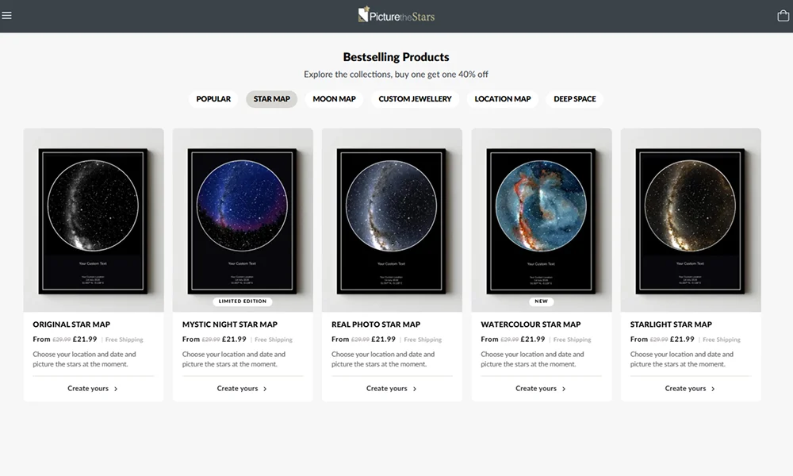Click arrow beside Starlight Star Map's Create yours

(713, 389)
